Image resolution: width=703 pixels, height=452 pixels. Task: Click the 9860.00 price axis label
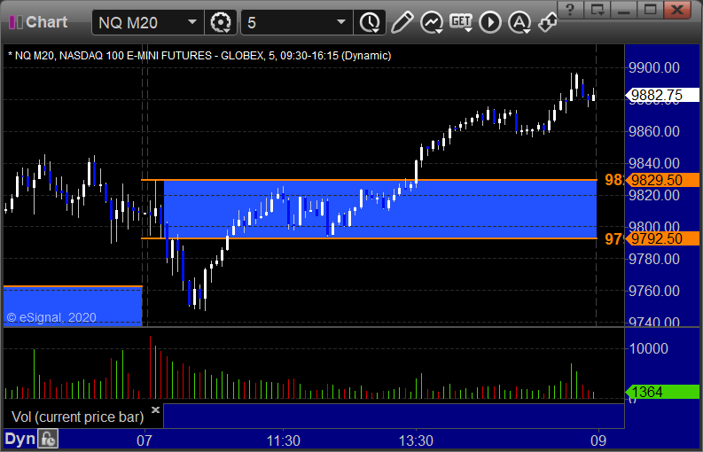[x=654, y=131]
